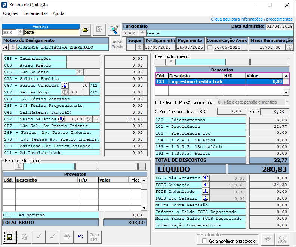
Task: Click the Comunicação Aviso date field
Action: (x=231, y=47)
